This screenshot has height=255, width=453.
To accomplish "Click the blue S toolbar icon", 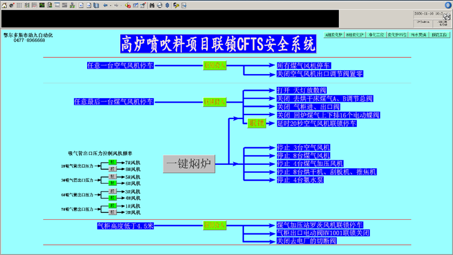I will point(167,5).
